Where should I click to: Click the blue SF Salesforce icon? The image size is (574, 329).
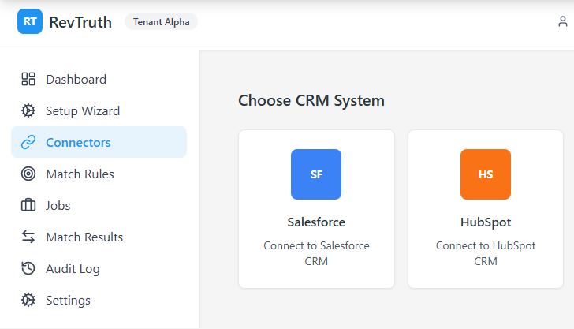tap(316, 174)
